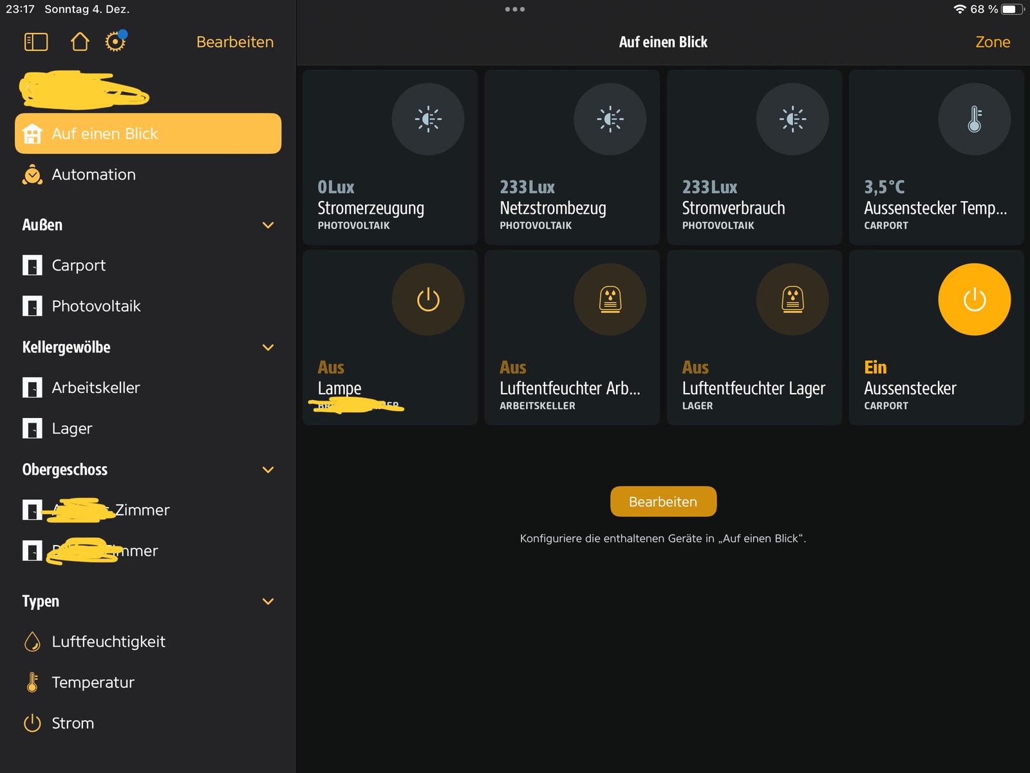Collapse the Typen section chevron
This screenshot has height=773, width=1030.
tap(268, 601)
